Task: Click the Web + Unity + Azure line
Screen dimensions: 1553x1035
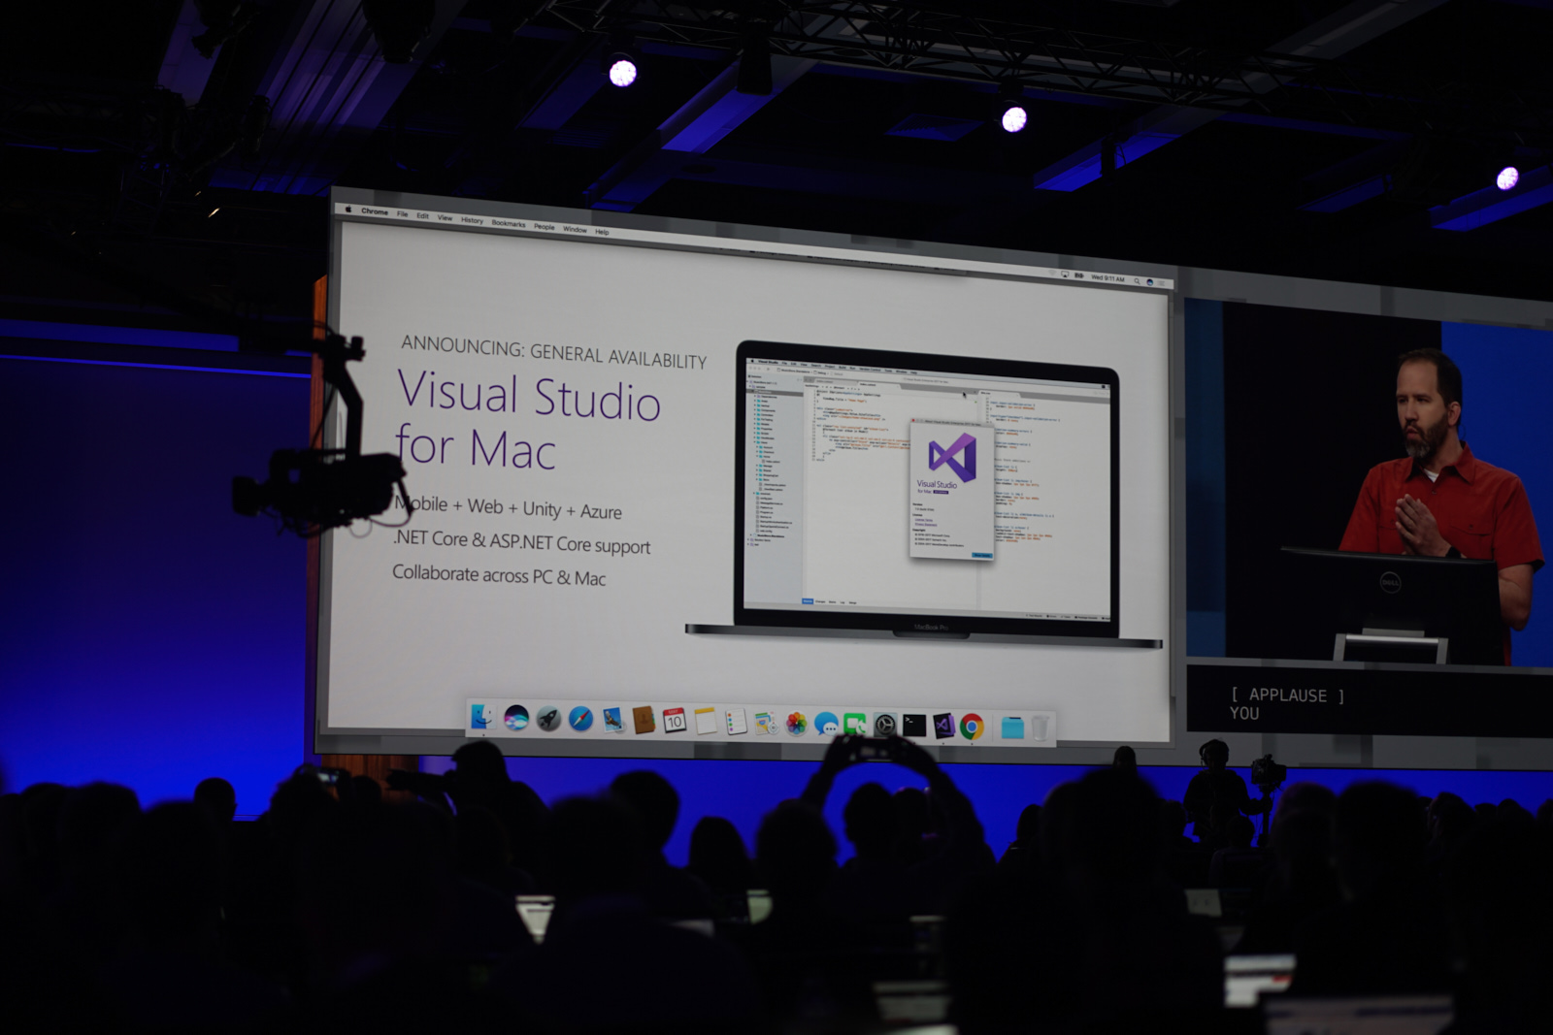Action: point(545,507)
